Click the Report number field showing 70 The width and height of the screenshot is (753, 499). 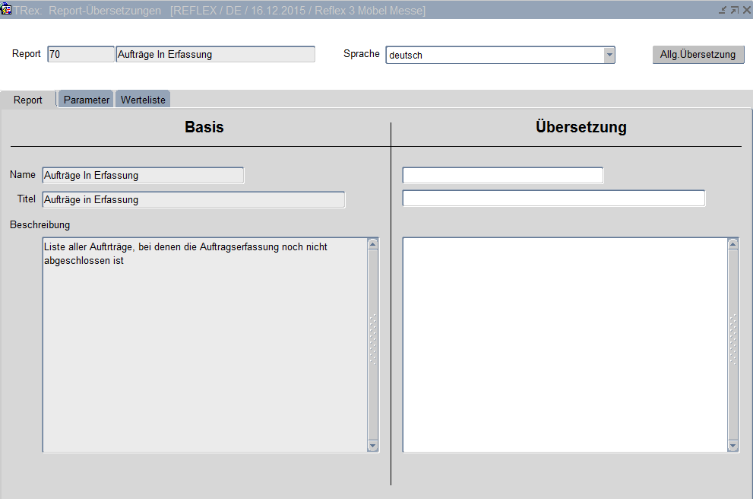80,54
